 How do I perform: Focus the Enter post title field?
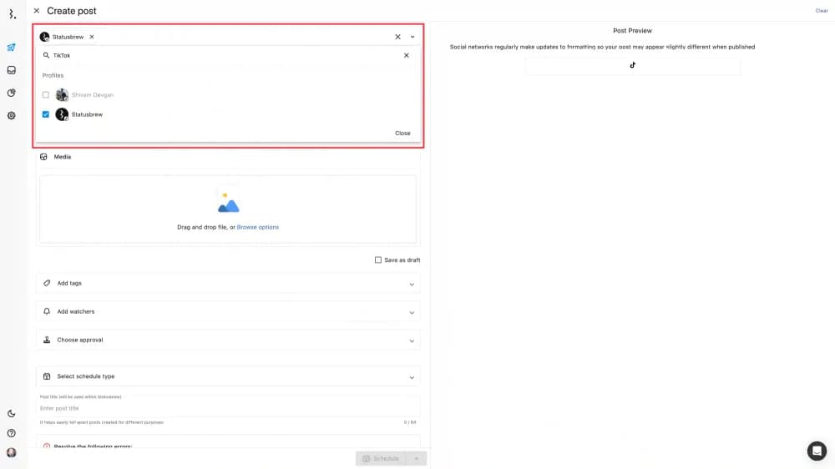[x=225, y=408]
